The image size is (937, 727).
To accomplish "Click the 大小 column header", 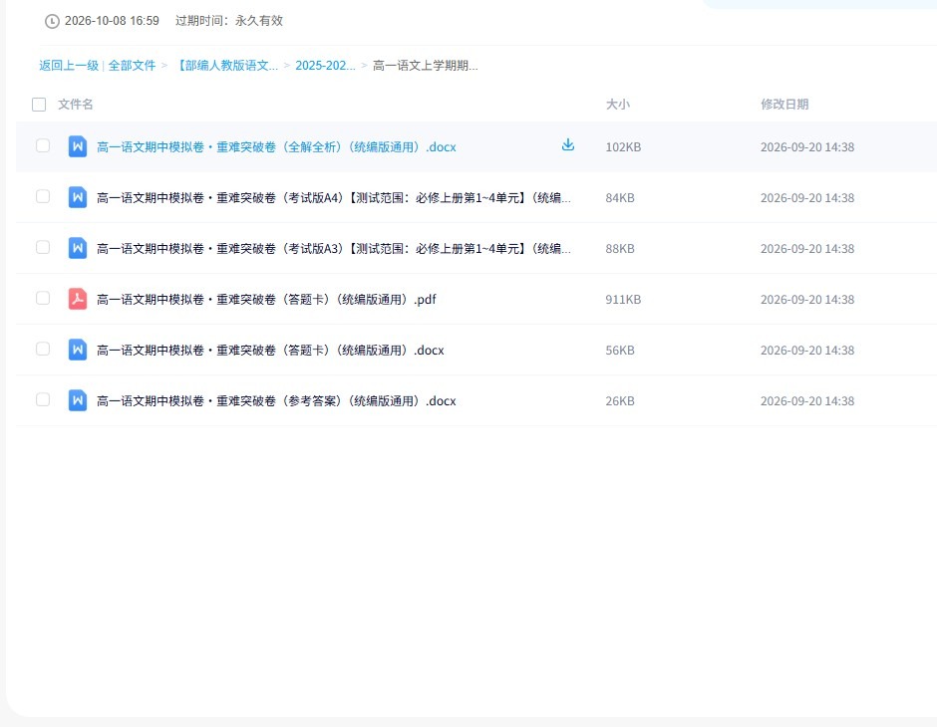I will (x=617, y=105).
